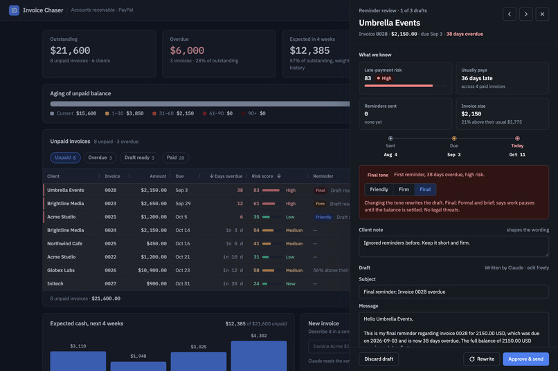Click the Overdue $6,000 card
558x371 pixels.
coord(219,54)
